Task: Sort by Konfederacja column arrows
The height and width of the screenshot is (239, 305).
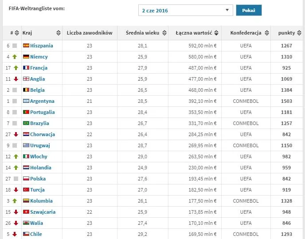Action: (x=267, y=33)
